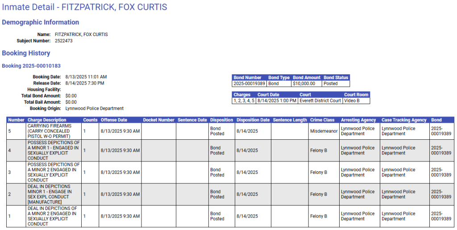Click the Charge Description column header
Screen dimensions: 457x230
pos(47,120)
